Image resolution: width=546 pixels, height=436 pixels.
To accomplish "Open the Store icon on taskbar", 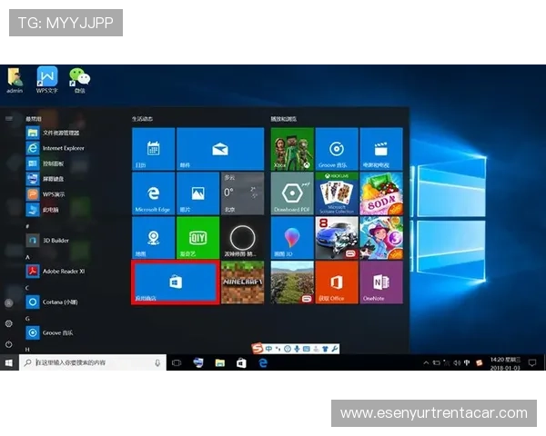I will click(x=241, y=362).
